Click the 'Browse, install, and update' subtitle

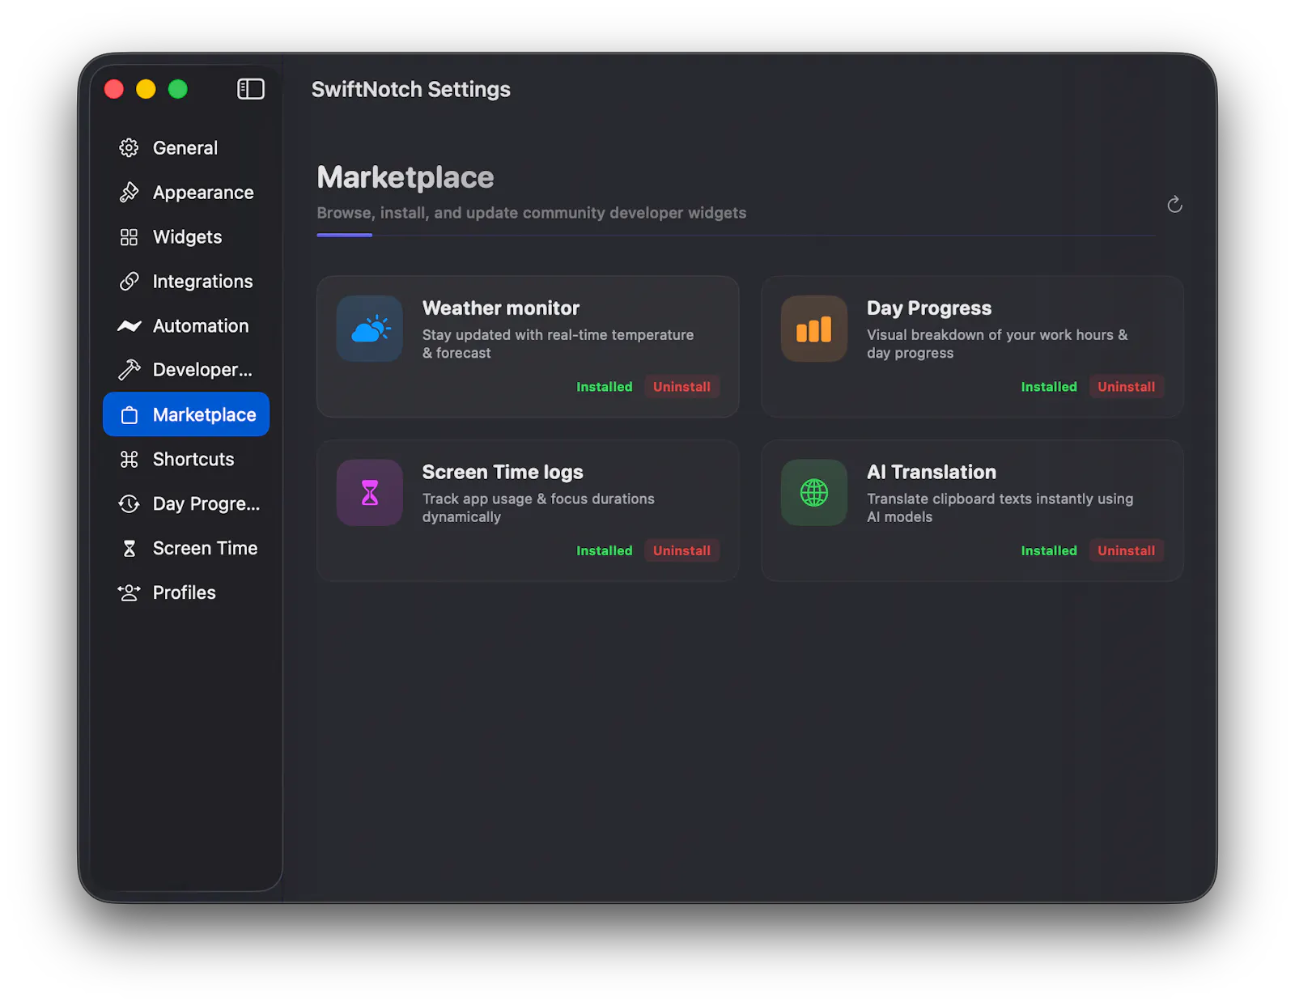[532, 213]
